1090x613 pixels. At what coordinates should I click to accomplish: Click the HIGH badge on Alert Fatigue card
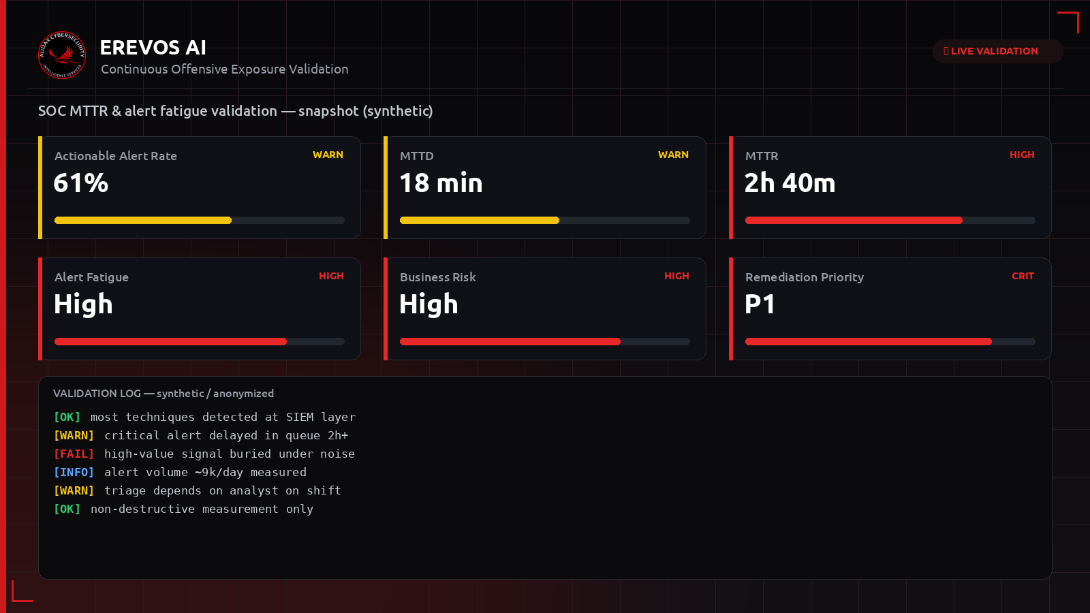point(331,276)
